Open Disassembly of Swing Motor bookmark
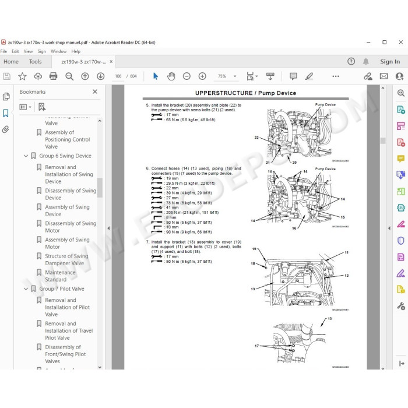The width and height of the screenshot is (408, 408). tap(71, 227)
